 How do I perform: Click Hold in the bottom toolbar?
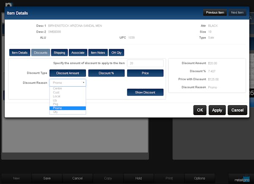coord(138,178)
